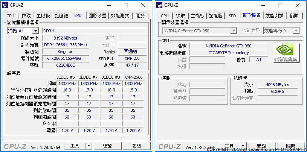Open 關於 tab in left window
The image size is (307, 152).
coord(140,16)
